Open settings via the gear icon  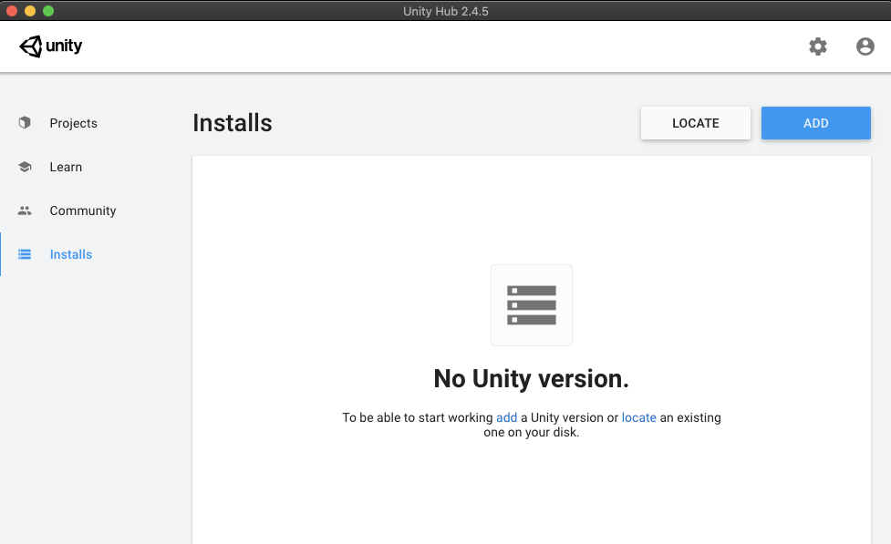click(x=818, y=46)
